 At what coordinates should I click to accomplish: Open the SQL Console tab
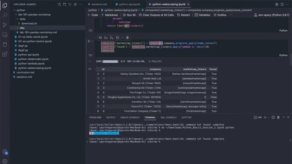coord(168,118)
